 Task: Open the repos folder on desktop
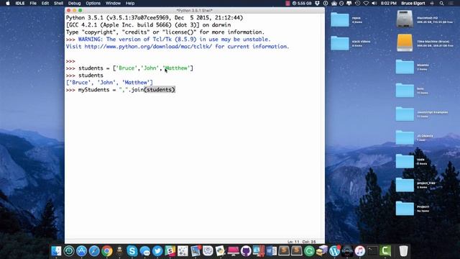(340, 19)
